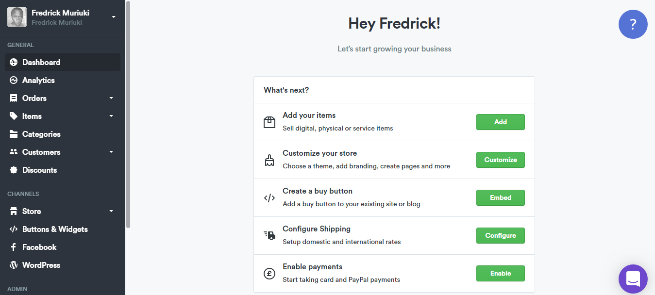The height and width of the screenshot is (295, 655).
Task: Expand the Customers submenu arrow
Action: tap(111, 152)
